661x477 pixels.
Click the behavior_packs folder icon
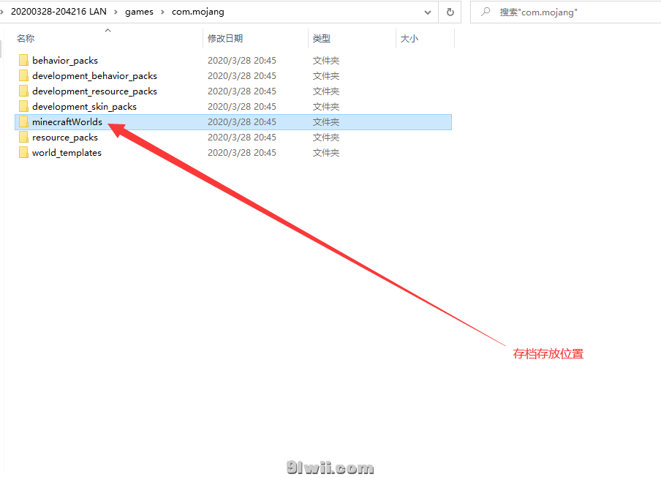tap(23, 60)
